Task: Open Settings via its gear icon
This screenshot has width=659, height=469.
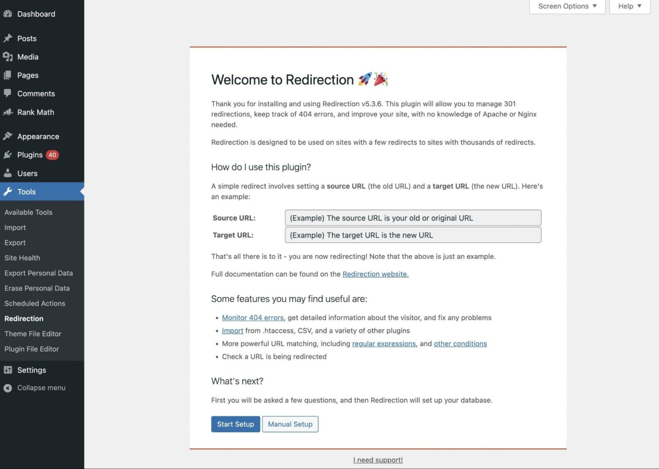Action: click(x=8, y=370)
